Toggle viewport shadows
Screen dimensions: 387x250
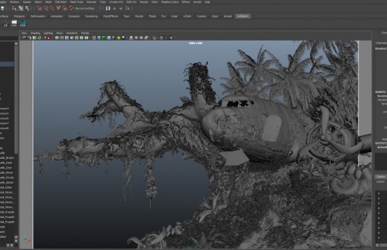pyautogui.click(x=124, y=38)
